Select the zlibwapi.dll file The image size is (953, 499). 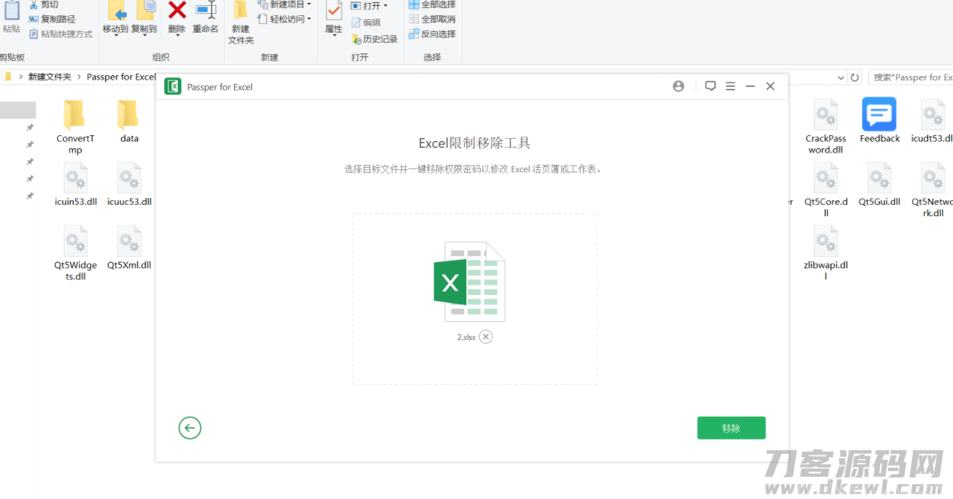click(x=826, y=253)
